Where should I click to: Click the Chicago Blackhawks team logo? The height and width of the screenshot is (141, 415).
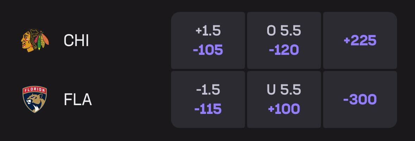click(35, 40)
